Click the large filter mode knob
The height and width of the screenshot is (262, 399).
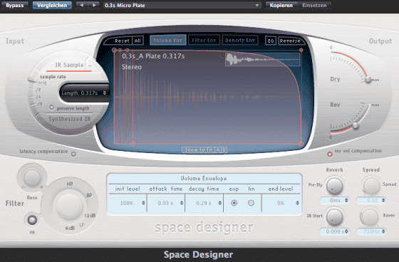(x=69, y=206)
